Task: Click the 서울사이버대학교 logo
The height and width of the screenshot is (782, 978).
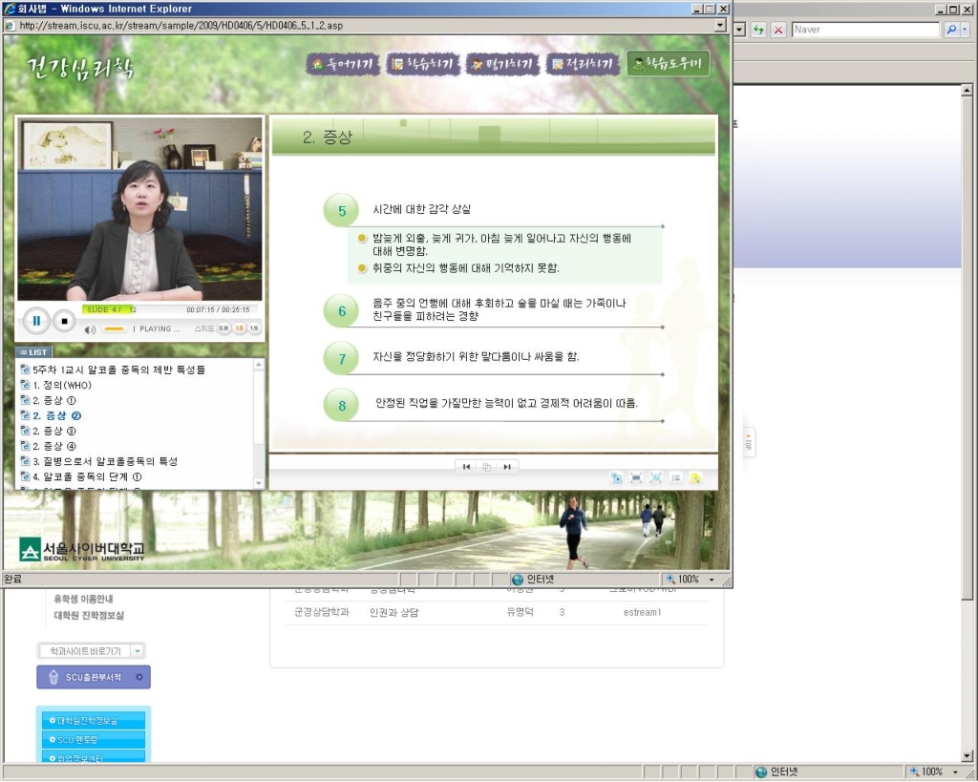Action: pos(82,549)
